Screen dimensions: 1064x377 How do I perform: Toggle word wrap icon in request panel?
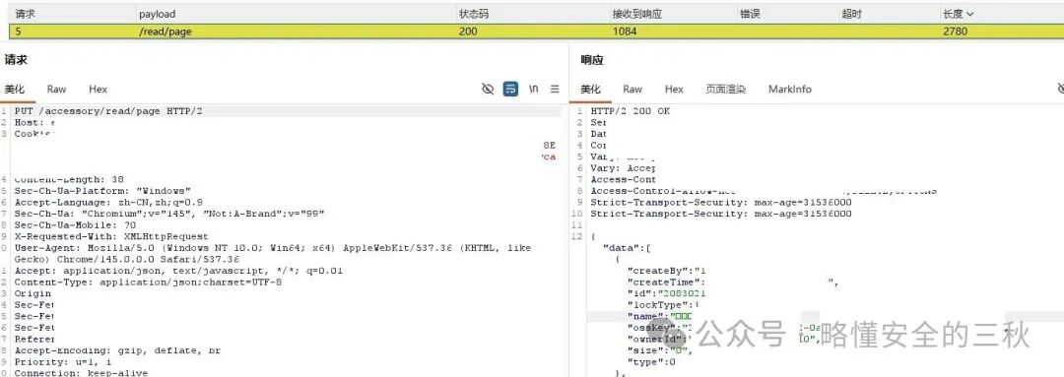pos(511,89)
